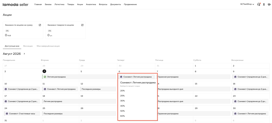Open the Вопросы menu item
Image resolution: width=272 pixels, height=123 pixels.
click(x=103, y=4)
